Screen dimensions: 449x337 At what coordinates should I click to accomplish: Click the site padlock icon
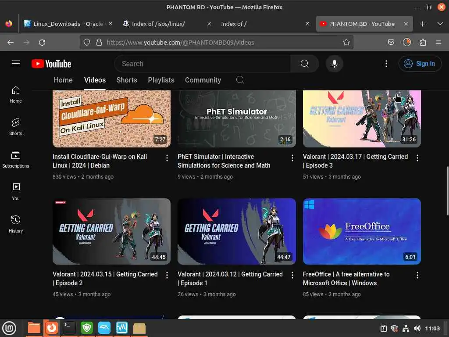[x=99, y=43]
